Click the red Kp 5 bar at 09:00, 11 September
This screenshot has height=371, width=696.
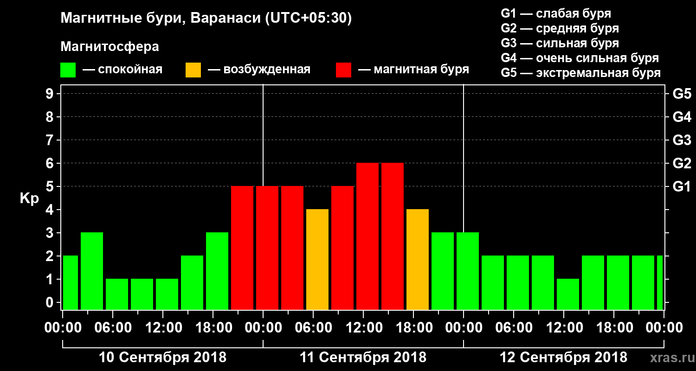tap(342, 248)
